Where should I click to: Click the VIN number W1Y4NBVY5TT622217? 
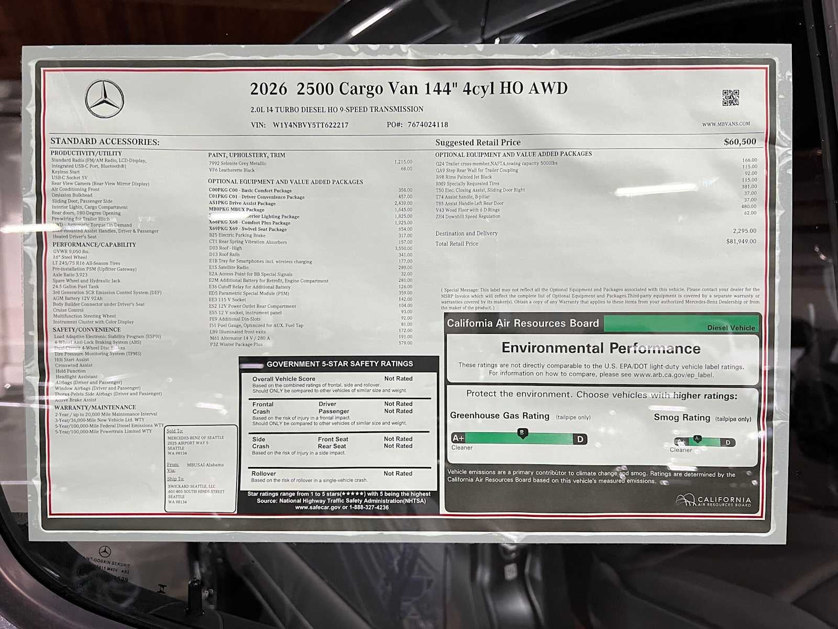click(x=311, y=125)
